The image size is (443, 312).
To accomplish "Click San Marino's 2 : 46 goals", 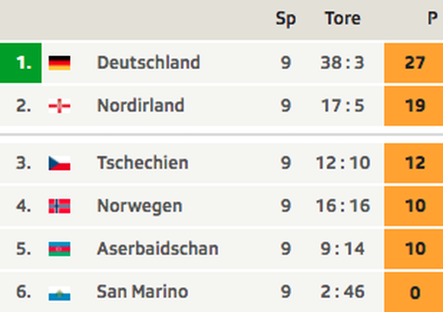I will (343, 292).
